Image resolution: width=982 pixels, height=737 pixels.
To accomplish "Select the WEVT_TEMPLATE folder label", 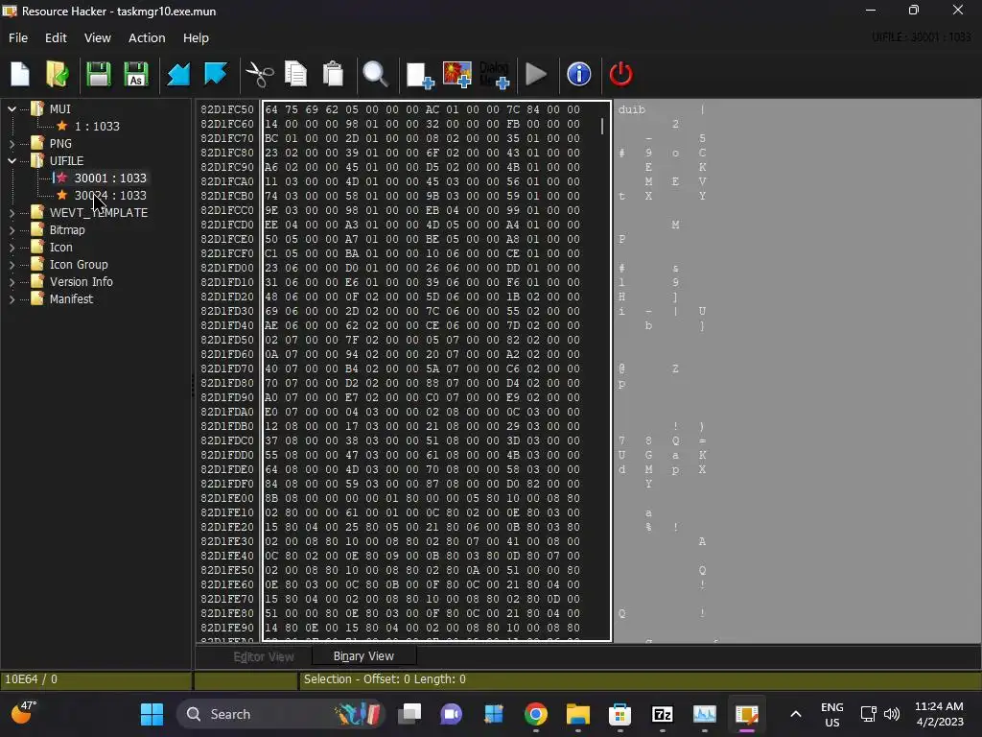I will tap(99, 213).
